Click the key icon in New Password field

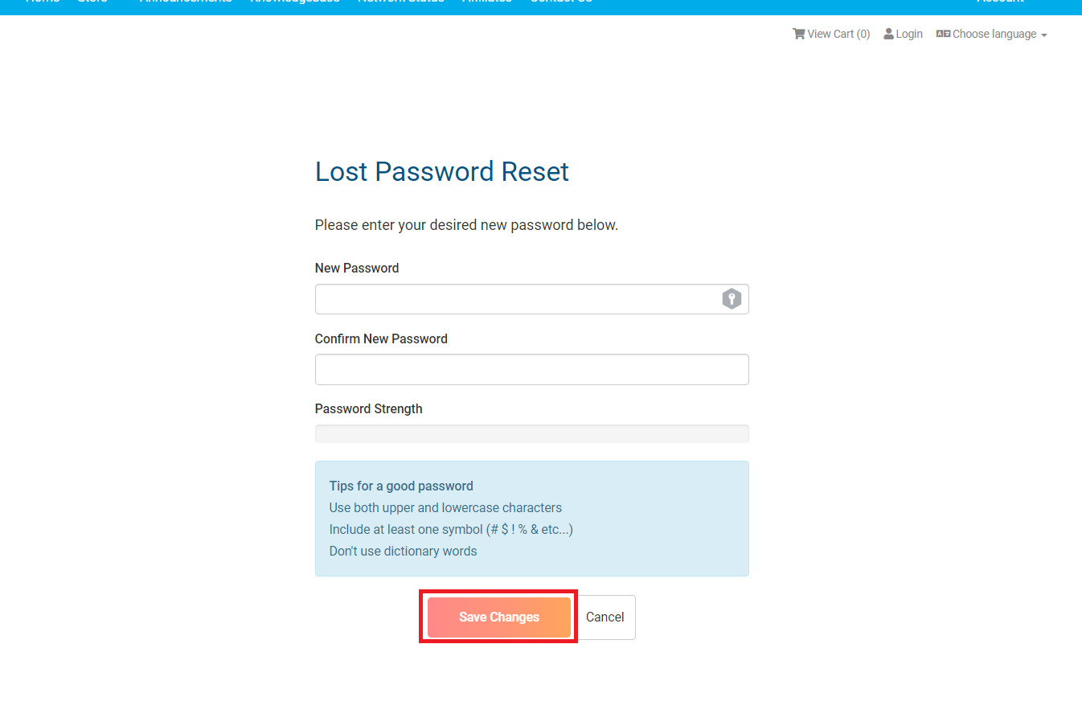pos(732,299)
